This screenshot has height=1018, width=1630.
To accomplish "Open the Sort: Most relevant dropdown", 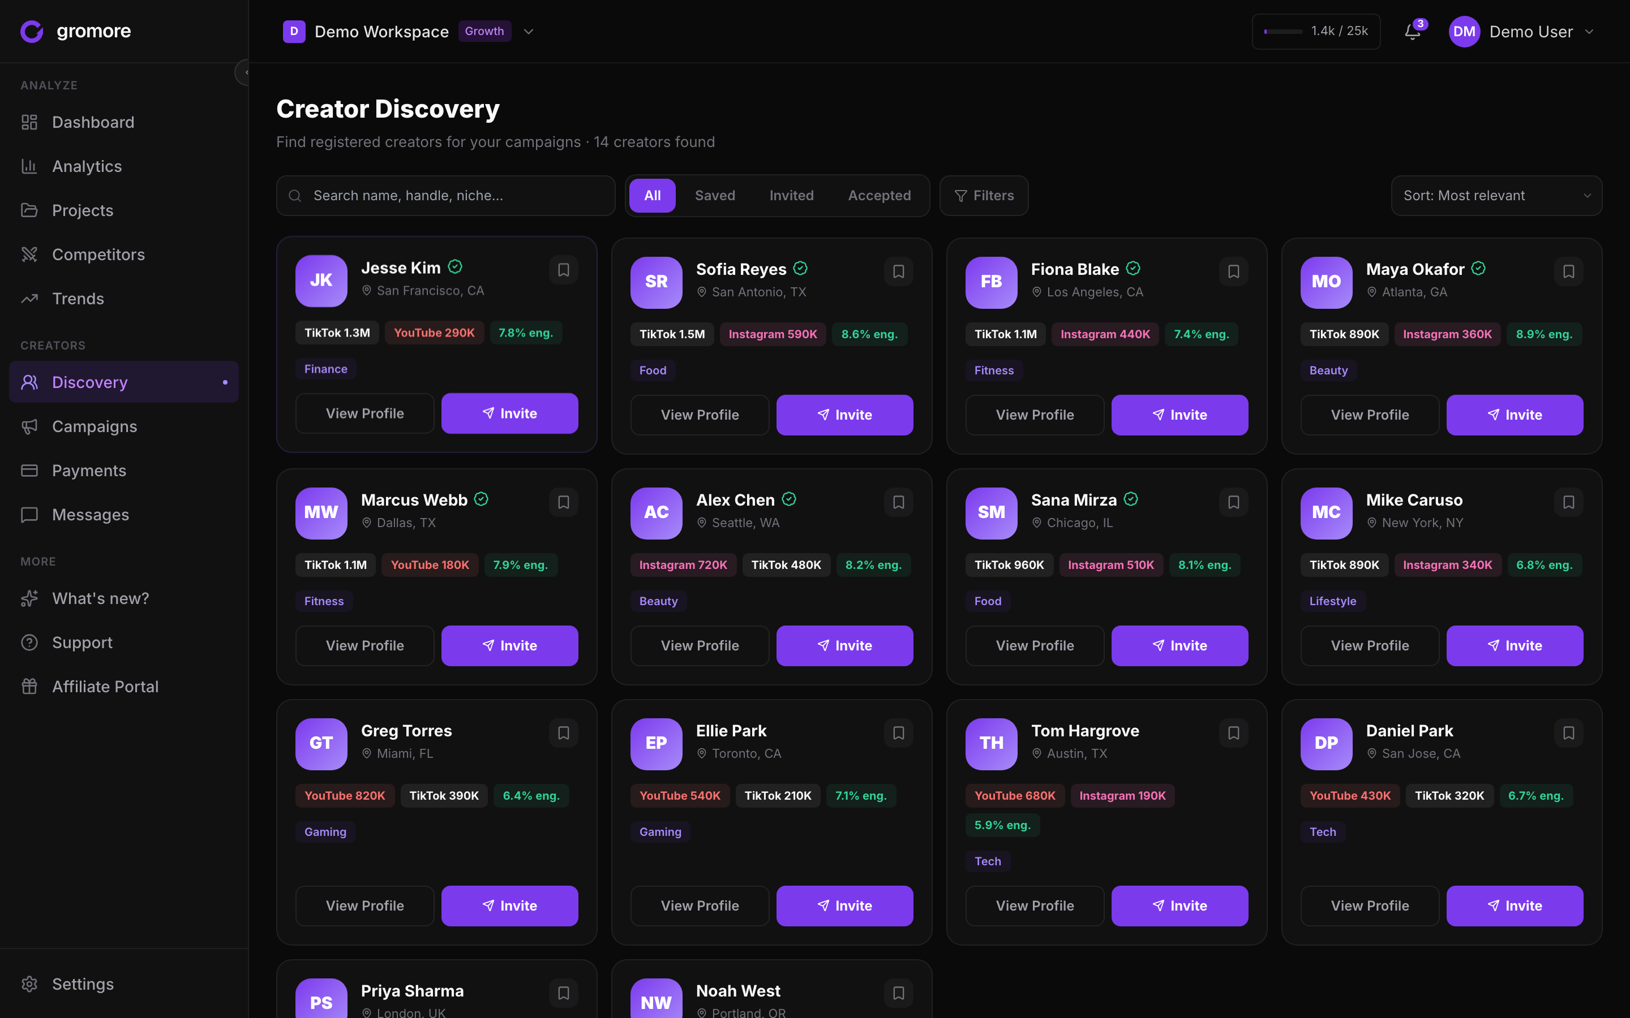I will [1496, 196].
